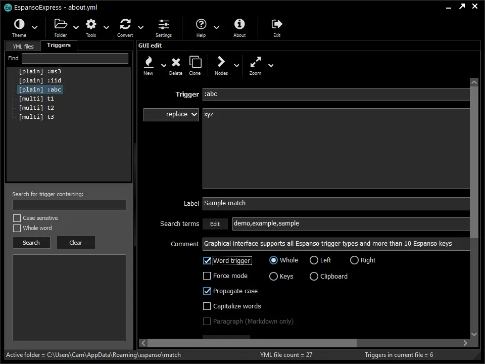Screen dimensions: 485x364
Task: Expand the Nodes dropdown arrow
Action: click(x=236, y=65)
